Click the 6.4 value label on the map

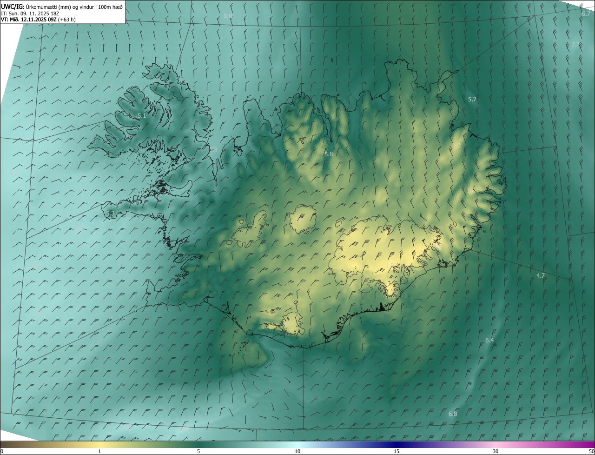point(489,341)
